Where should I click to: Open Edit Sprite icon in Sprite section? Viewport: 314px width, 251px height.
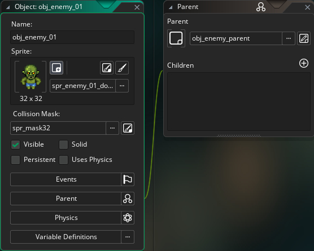107,68
